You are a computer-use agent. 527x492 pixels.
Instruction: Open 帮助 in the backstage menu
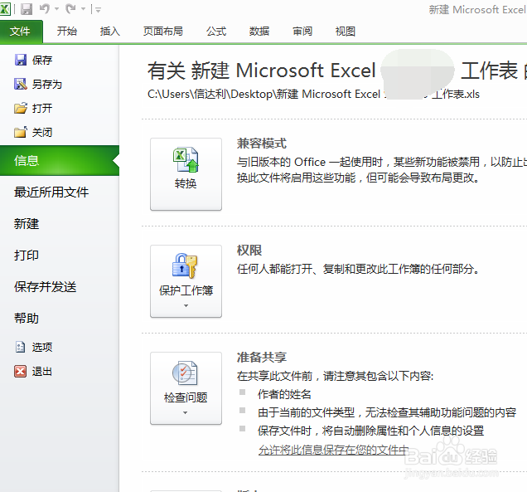click(27, 318)
